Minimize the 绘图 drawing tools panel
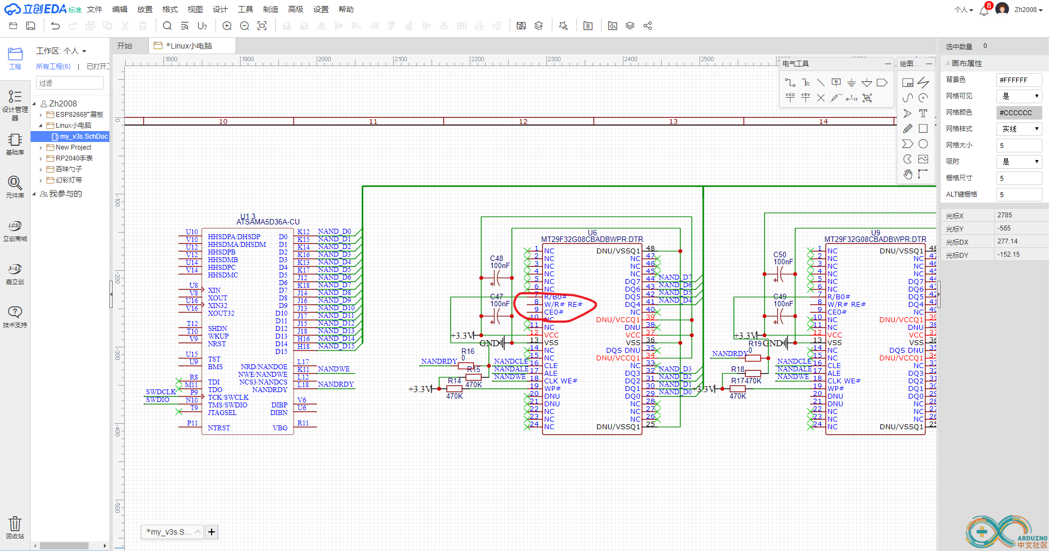The height and width of the screenshot is (551, 1050). pyautogui.click(x=929, y=64)
